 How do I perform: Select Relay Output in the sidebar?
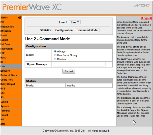[8, 84]
